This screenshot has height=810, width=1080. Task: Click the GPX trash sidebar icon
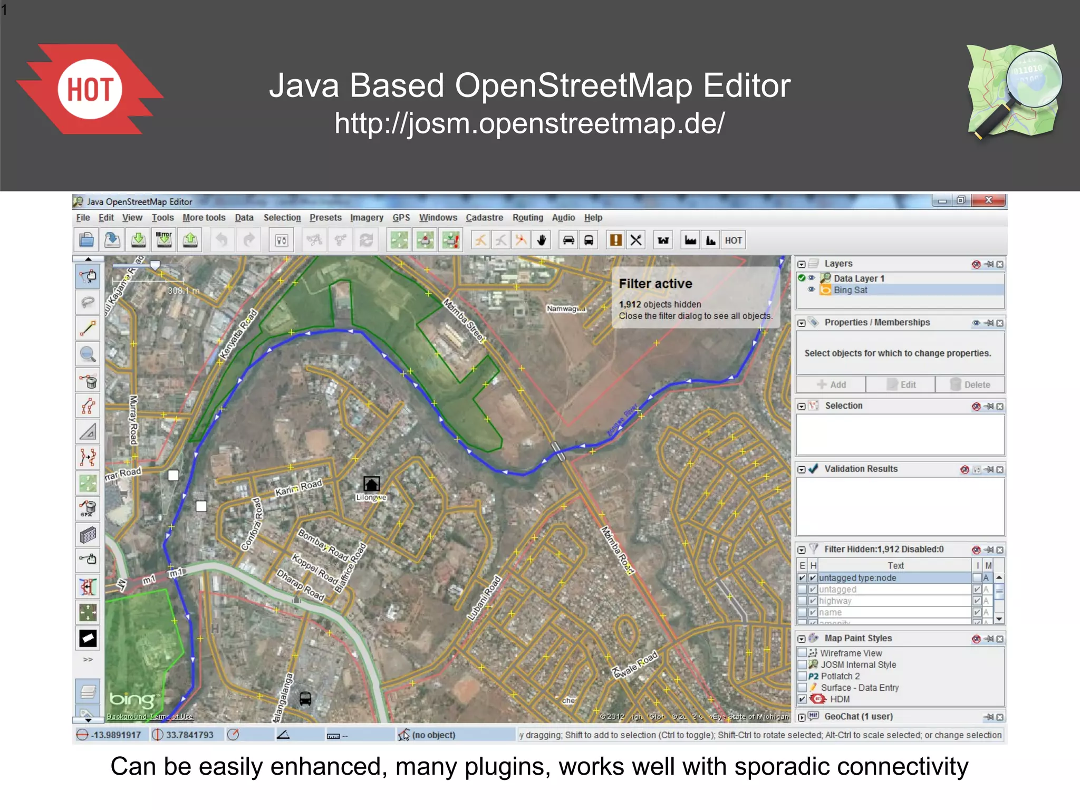tap(88, 509)
